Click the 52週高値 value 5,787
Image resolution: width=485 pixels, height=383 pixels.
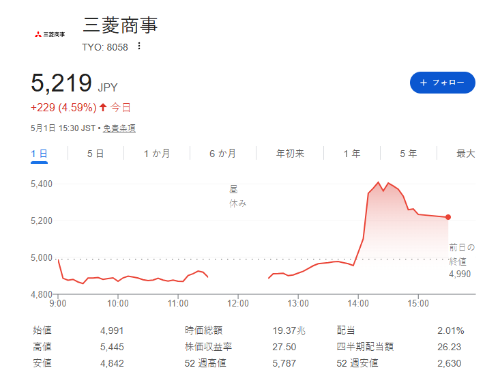(x=284, y=363)
